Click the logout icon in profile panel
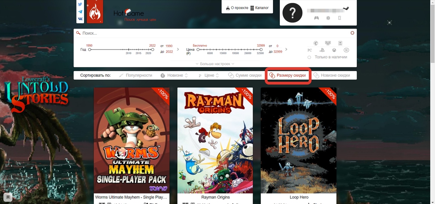The image size is (435, 204). click(x=340, y=18)
